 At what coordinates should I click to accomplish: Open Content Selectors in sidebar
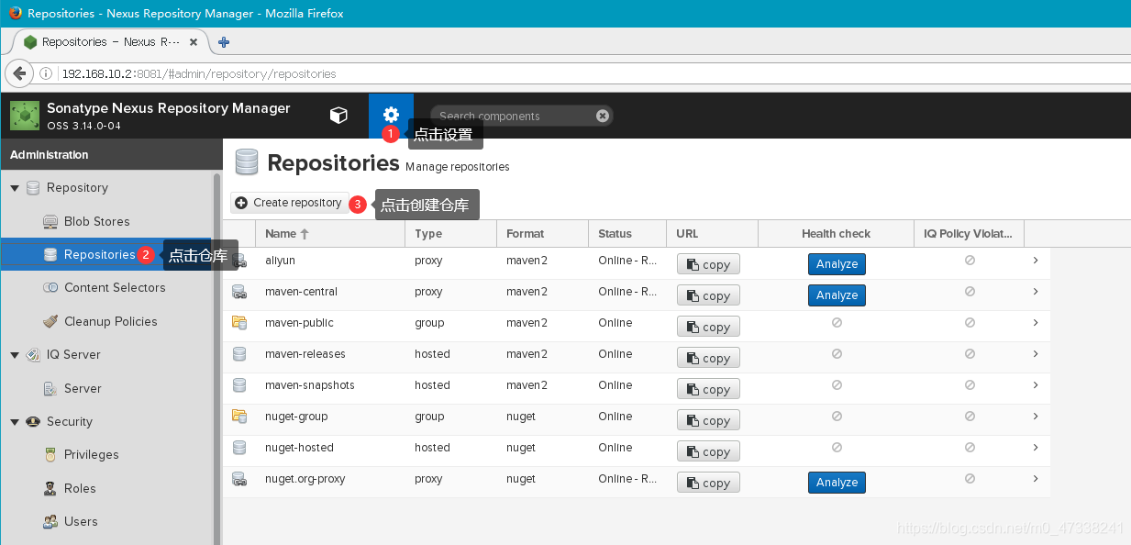pyautogui.click(x=115, y=288)
